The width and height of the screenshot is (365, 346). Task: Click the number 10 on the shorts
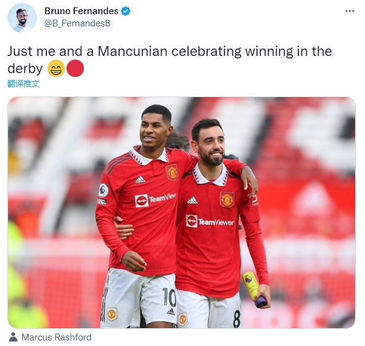tap(169, 297)
